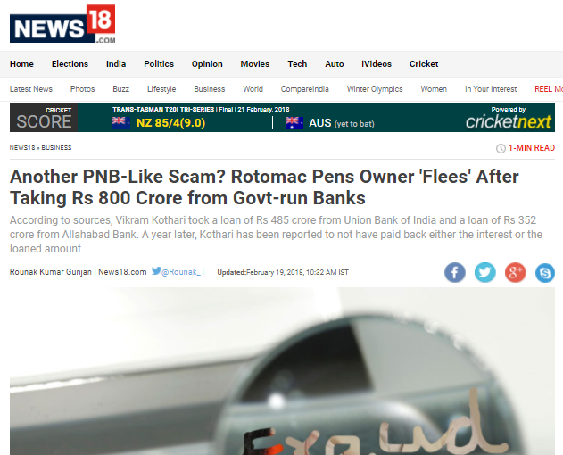Share article via Skype icon
563x455 pixels.
coord(544,273)
